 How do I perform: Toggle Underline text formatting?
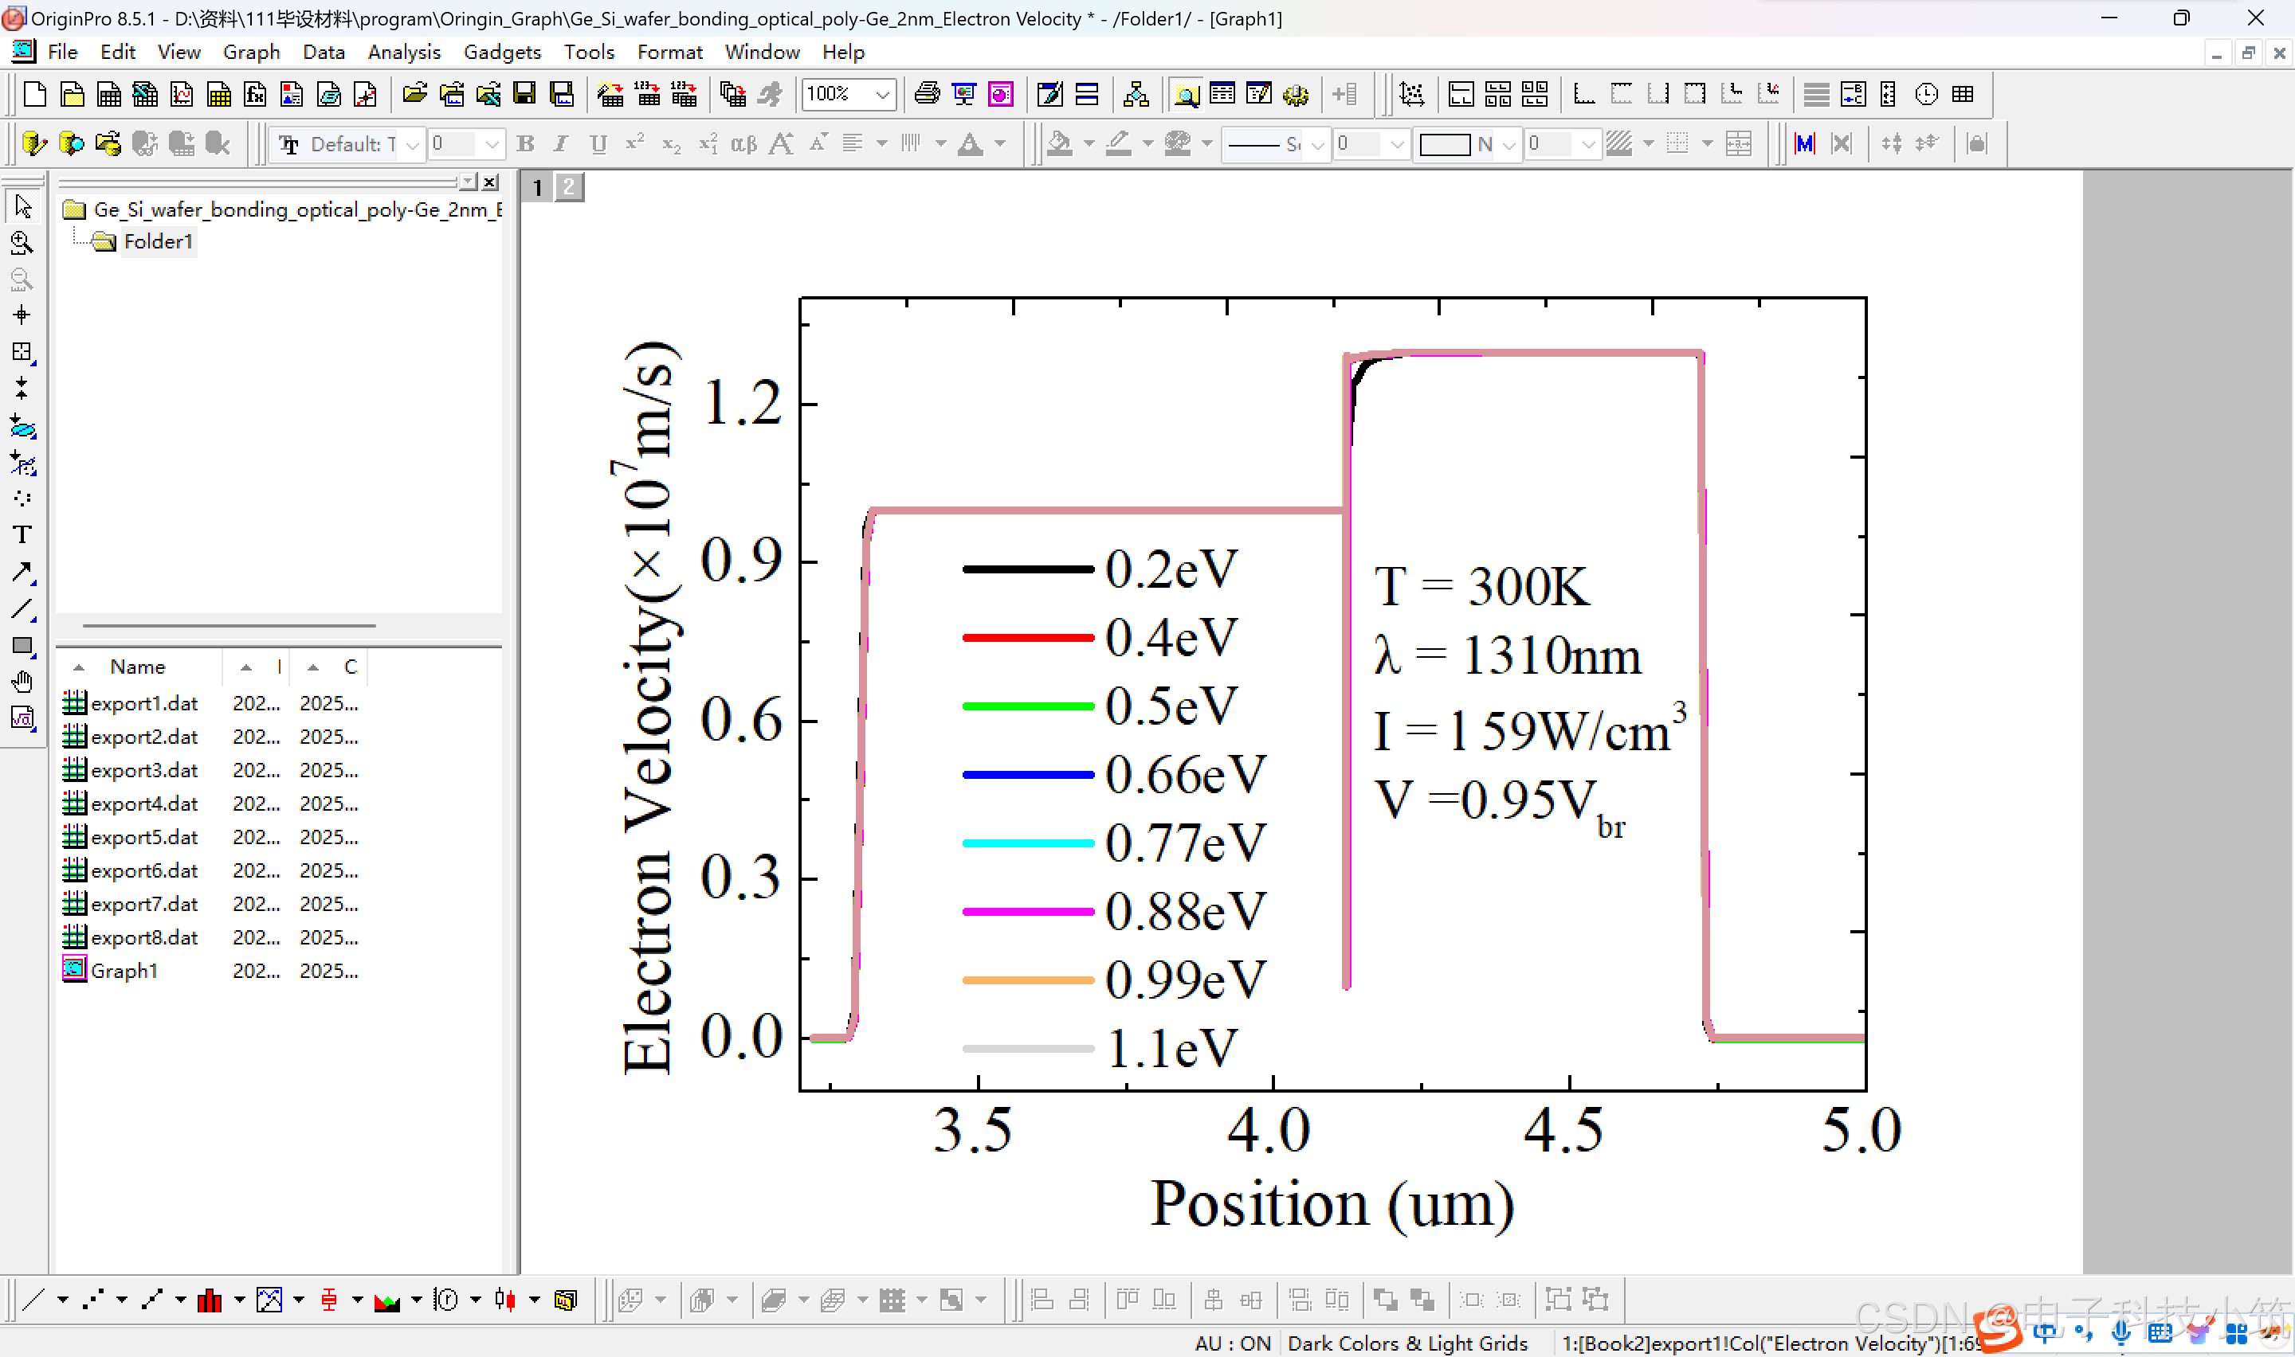point(598,143)
